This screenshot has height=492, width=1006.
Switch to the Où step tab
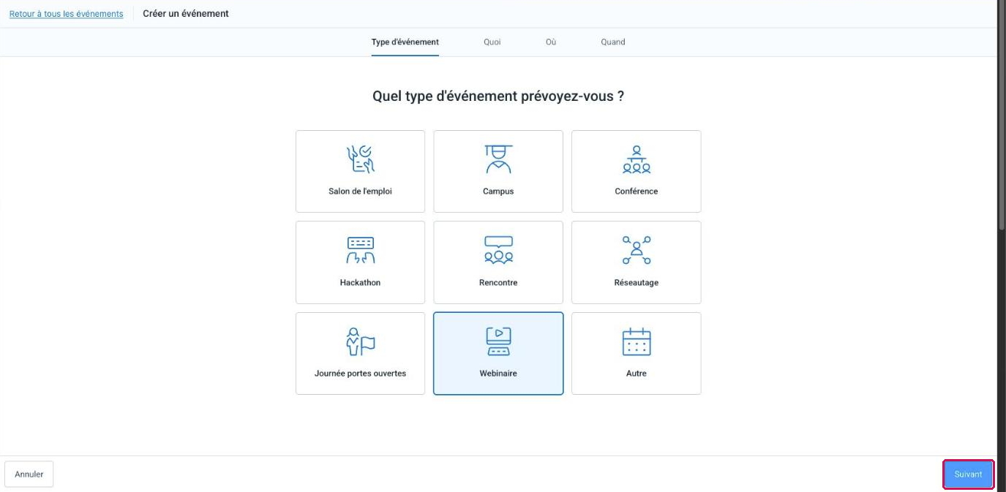pyautogui.click(x=551, y=42)
